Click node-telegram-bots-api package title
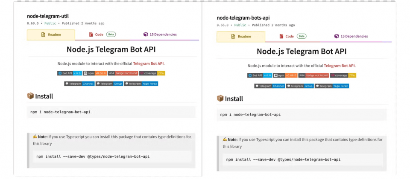 click(243, 18)
